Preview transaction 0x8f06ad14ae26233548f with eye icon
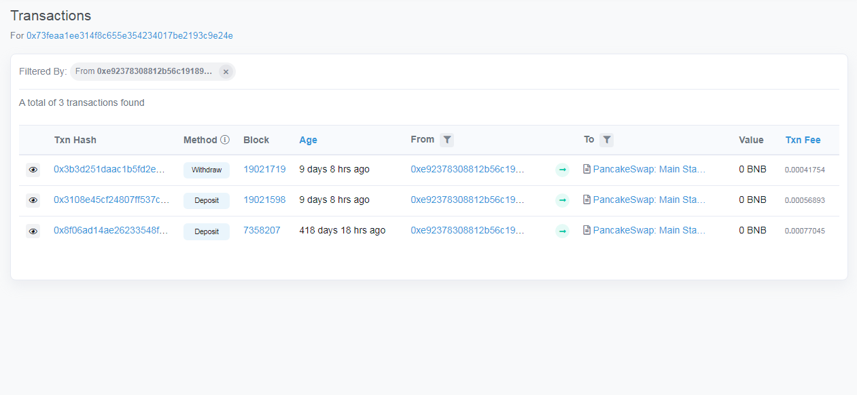 [33, 231]
